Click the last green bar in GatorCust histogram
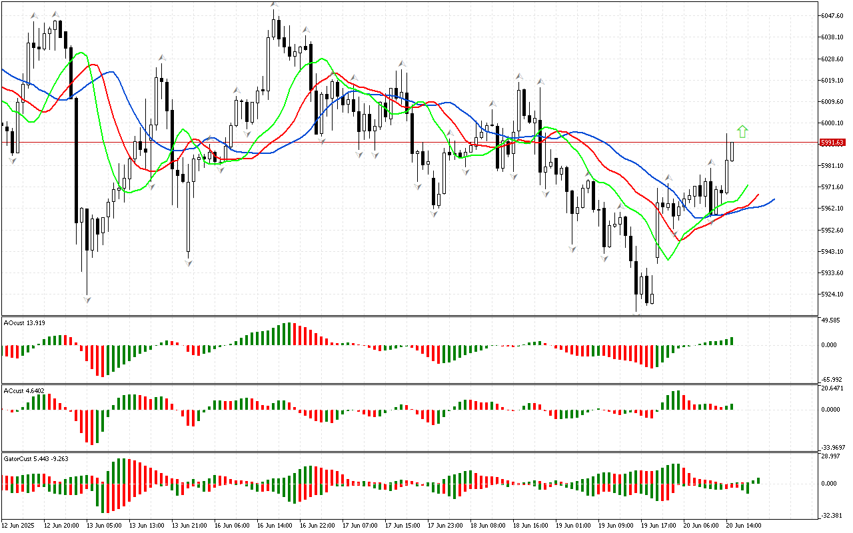853x533 pixels. point(758,480)
